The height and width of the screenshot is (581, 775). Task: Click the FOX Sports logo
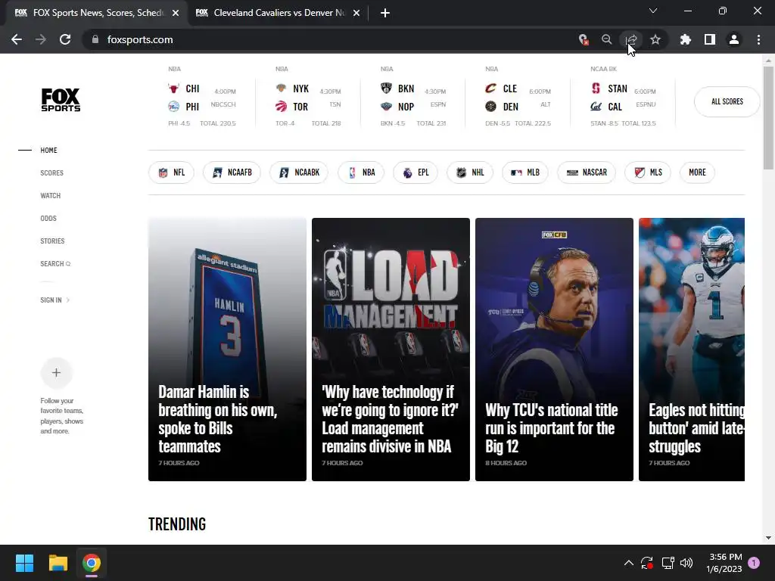coord(61,100)
